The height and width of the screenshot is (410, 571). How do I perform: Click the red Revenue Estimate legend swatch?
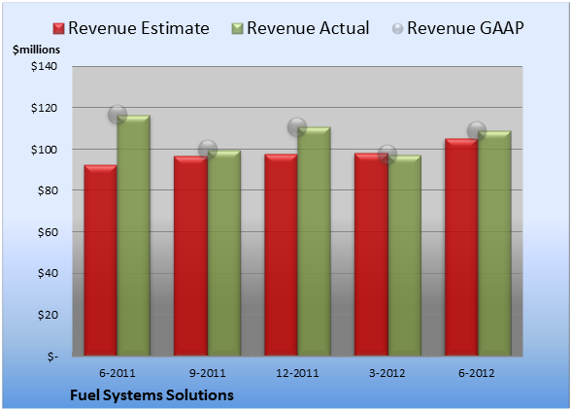point(58,29)
